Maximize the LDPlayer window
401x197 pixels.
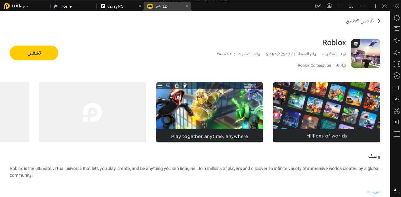(373, 6)
